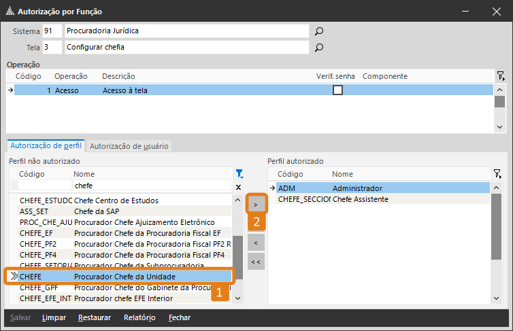Clear the 'chefe' filter with the X icon
513x331 pixels.
pyautogui.click(x=238, y=186)
